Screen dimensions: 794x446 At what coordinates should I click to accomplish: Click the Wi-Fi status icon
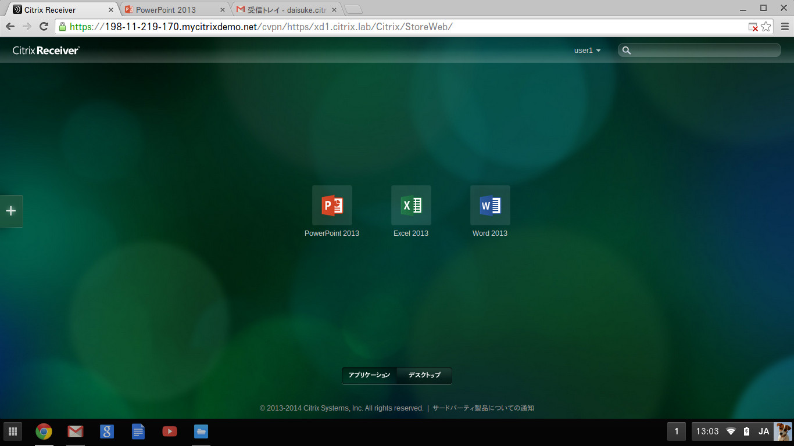click(731, 431)
